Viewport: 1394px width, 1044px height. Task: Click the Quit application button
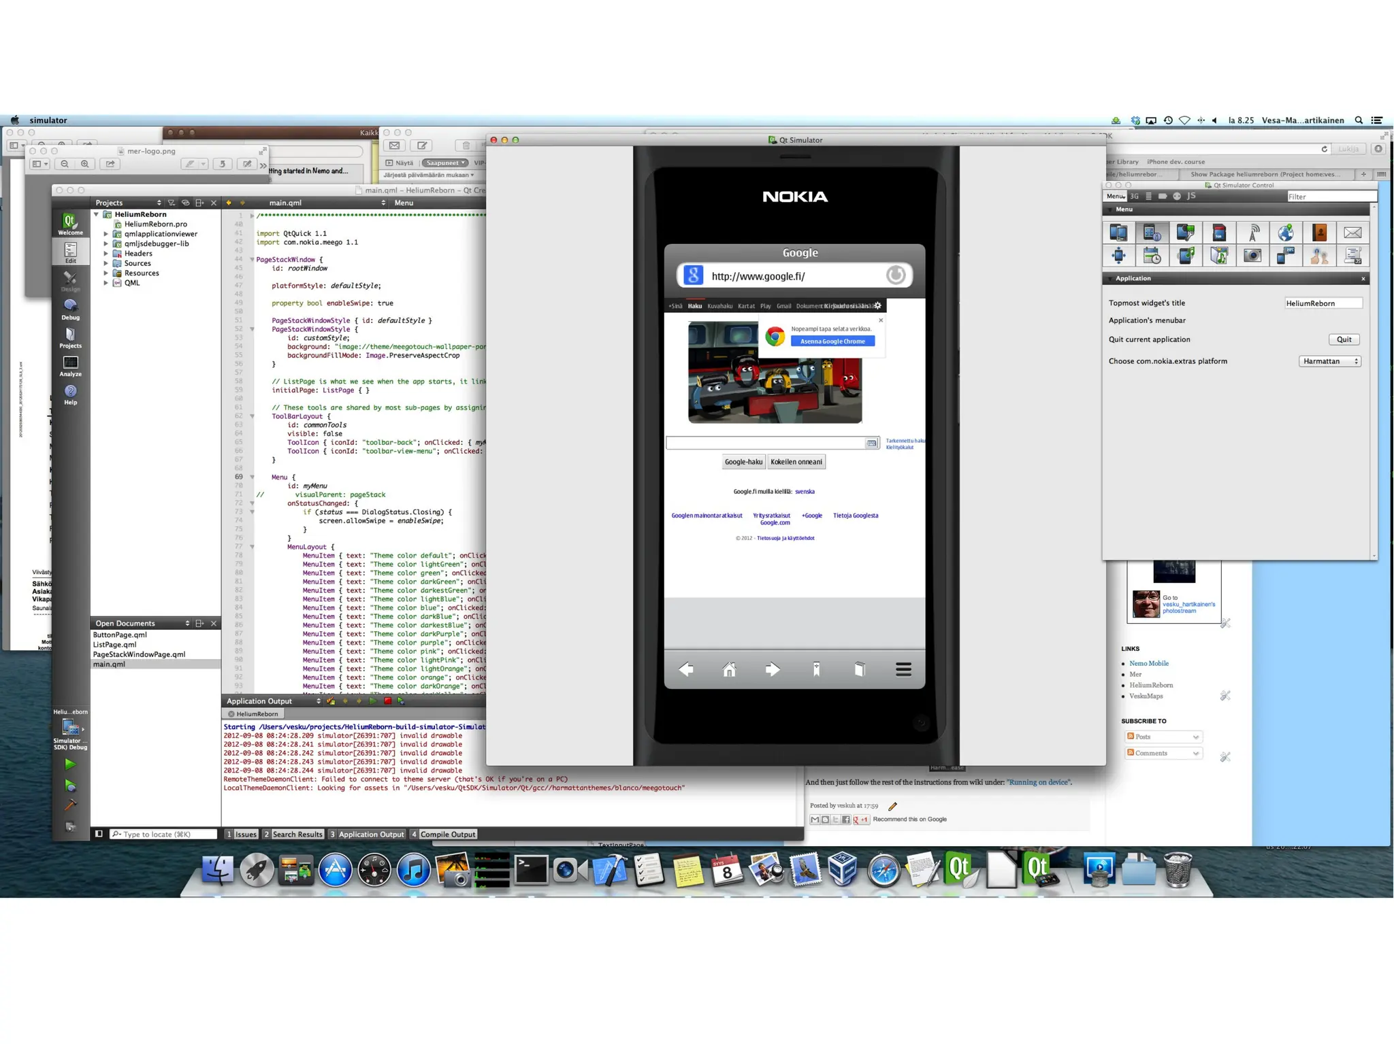(x=1343, y=339)
